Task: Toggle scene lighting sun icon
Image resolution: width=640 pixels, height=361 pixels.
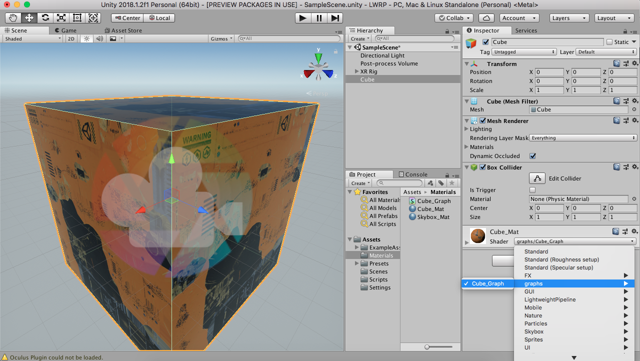Action: pos(86,38)
